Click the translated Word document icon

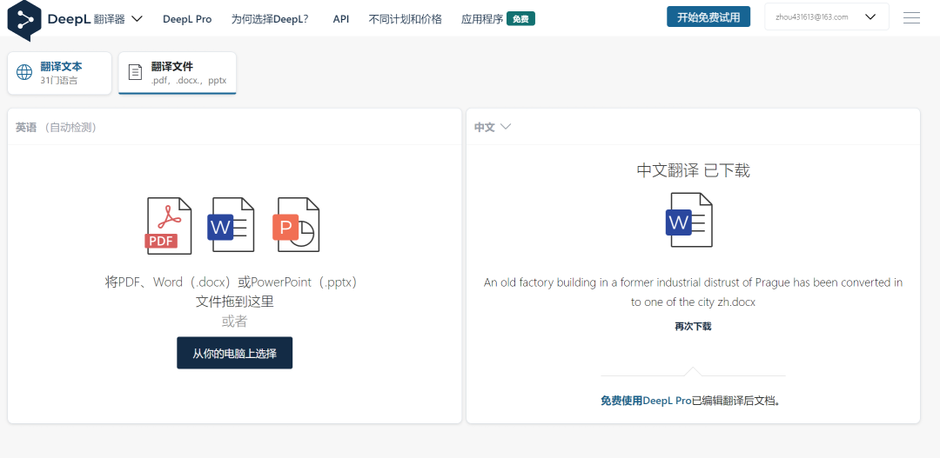(x=689, y=220)
